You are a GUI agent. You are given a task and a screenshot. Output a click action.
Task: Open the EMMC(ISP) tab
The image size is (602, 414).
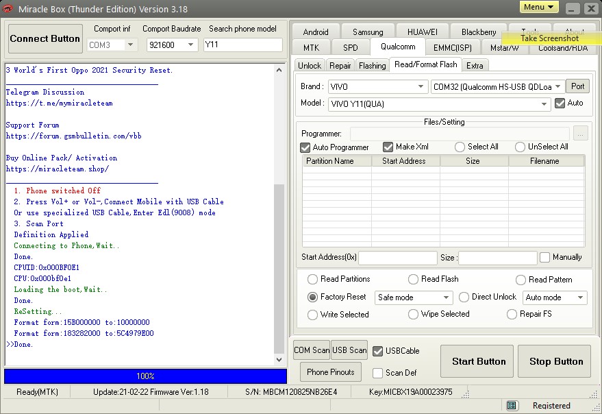point(452,48)
